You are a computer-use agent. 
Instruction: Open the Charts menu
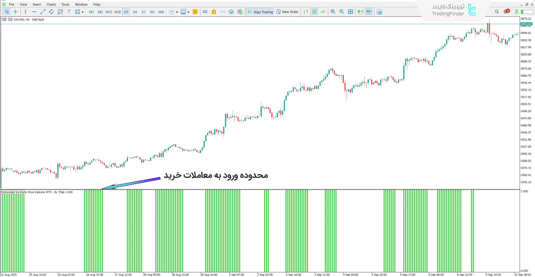51,4
